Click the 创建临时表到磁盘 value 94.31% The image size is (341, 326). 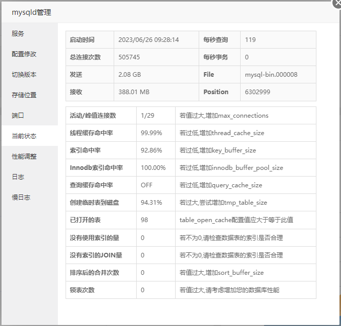coord(152,203)
